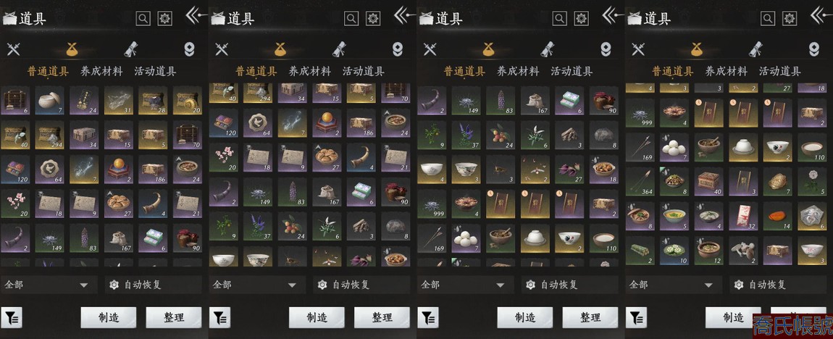
Task: Click back arrows icon in the third panel
Action: click(x=613, y=15)
